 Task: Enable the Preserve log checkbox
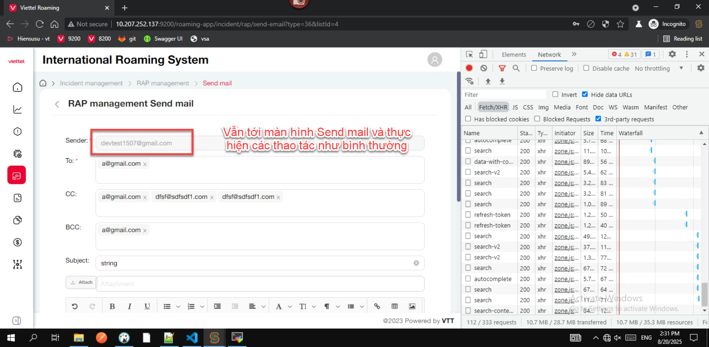pos(534,68)
